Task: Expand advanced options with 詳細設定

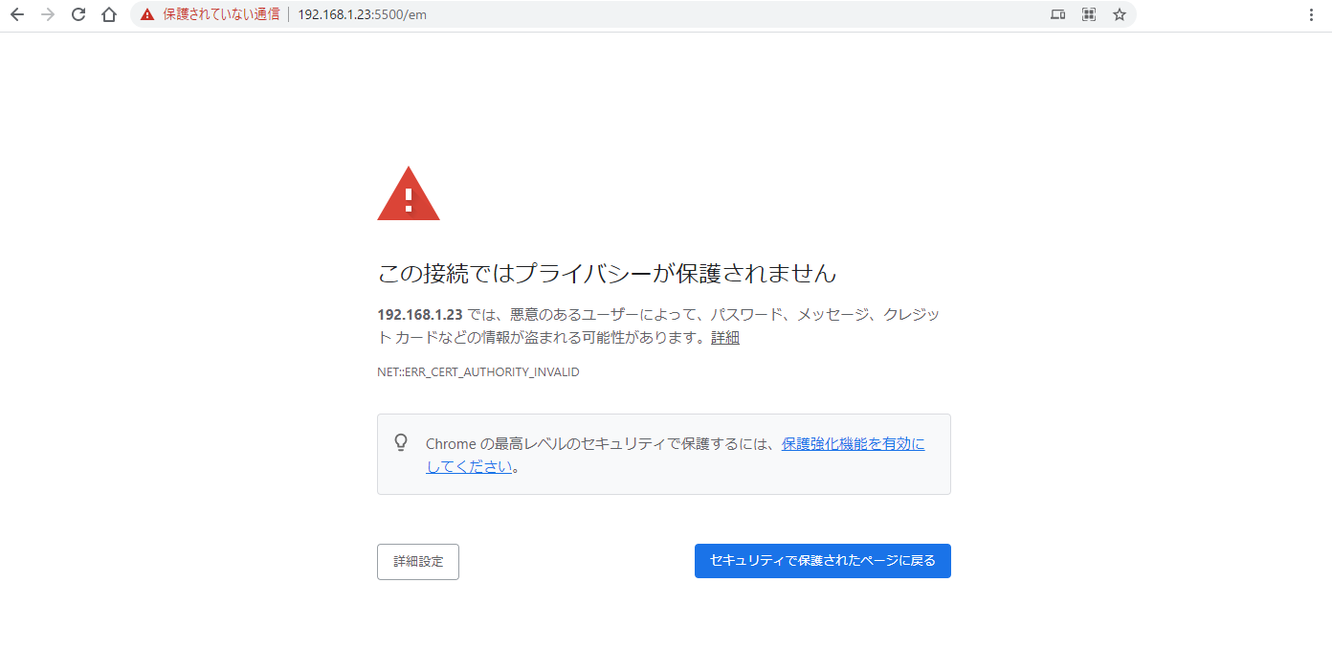Action: coord(418,562)
